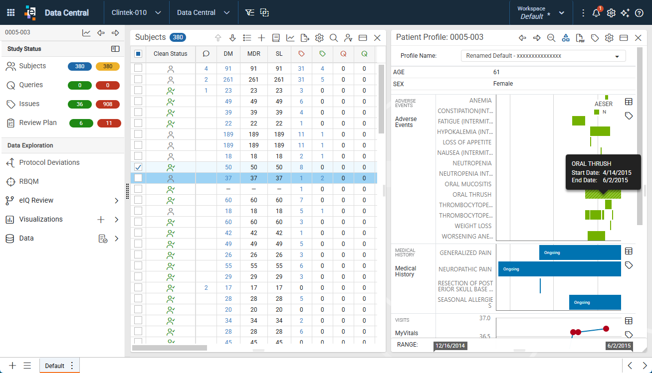Add a new visualization with plus

point(101,220)
